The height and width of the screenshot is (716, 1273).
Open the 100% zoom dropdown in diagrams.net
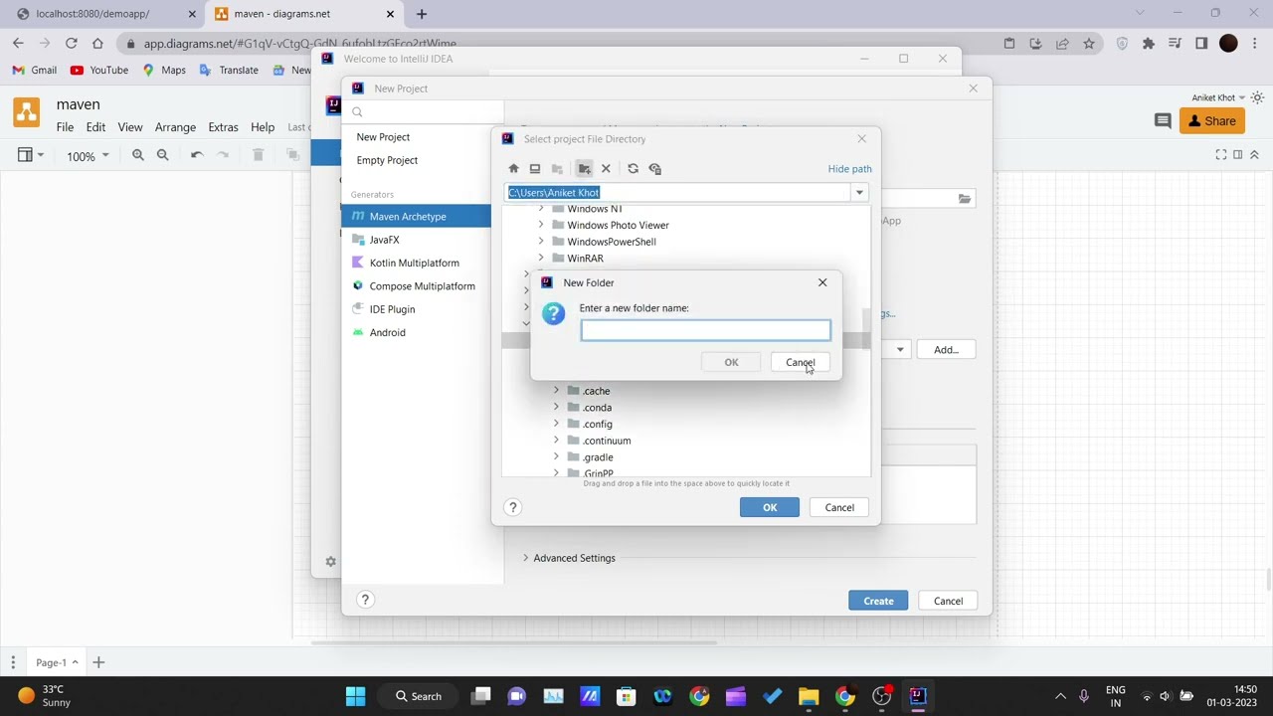88,156
